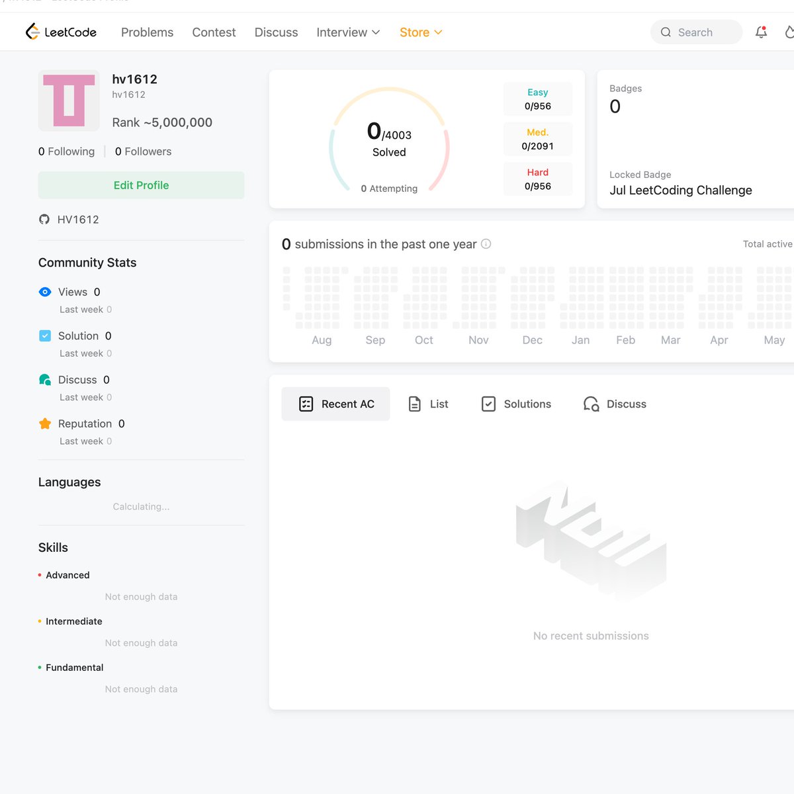Click the info icon beside submissions heading
Viewport: 794px width, 794px height.
pyautogui.click(x=486, y=243)
